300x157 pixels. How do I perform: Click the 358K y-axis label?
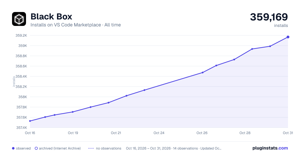tap(22, 97)
